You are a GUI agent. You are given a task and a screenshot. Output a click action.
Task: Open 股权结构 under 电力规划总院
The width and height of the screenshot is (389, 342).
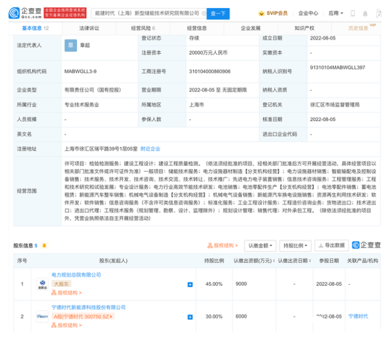click(67, 293)
